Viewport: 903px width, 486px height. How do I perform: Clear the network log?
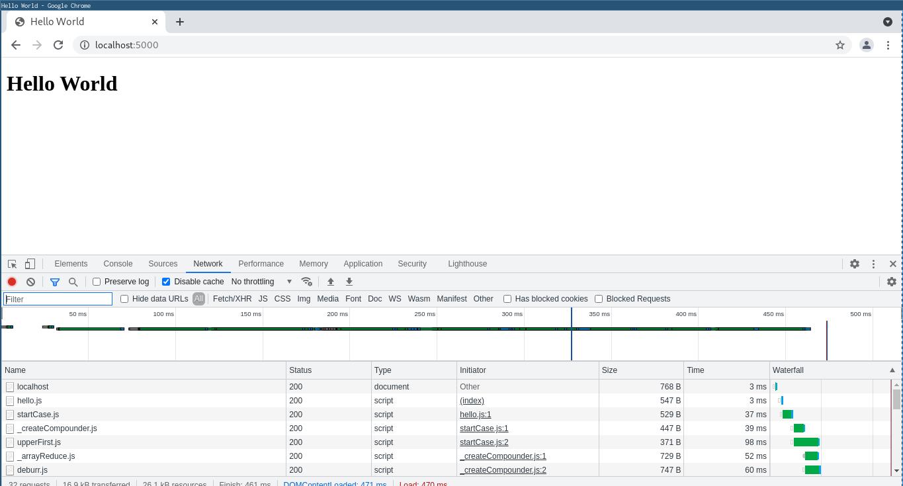click(30, 282)
